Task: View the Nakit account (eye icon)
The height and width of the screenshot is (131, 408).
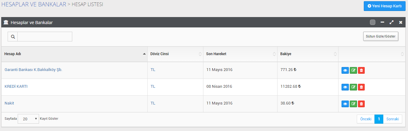Action: tap(345, 104)
